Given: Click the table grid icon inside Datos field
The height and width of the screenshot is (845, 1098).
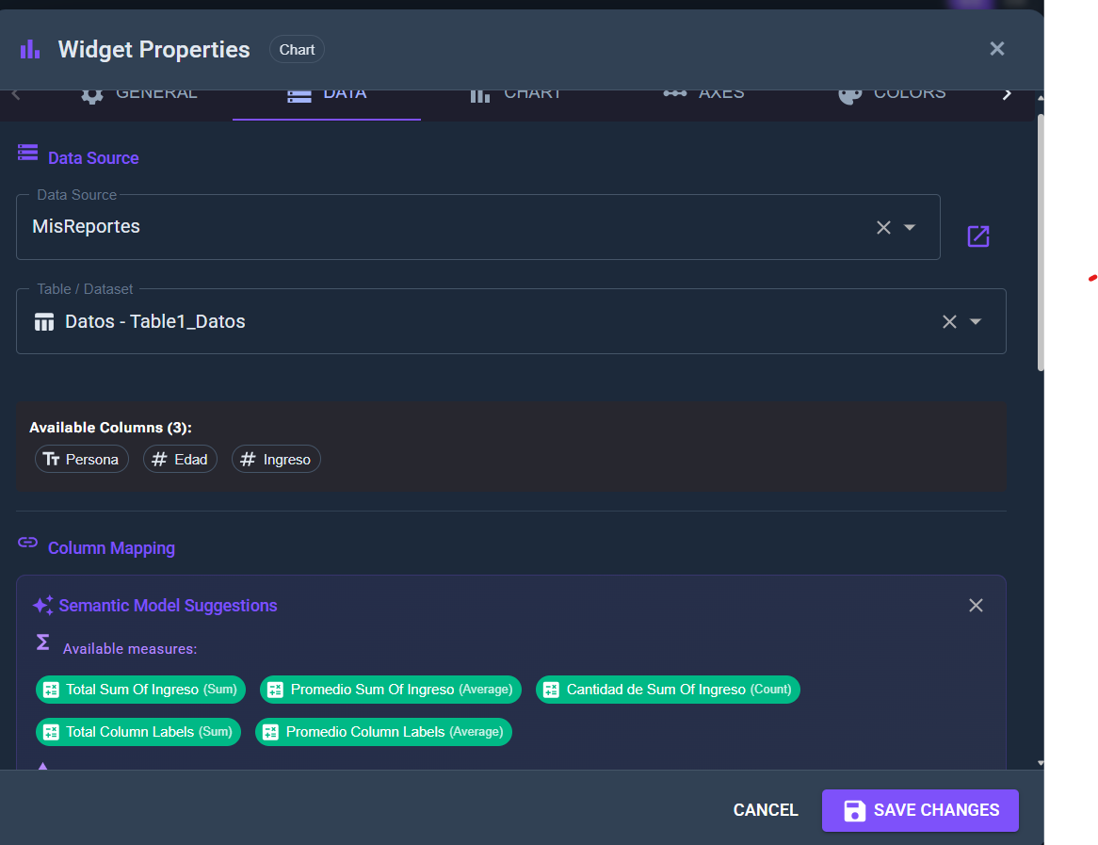Looking at the screenshot, I should tap(43, 320).
